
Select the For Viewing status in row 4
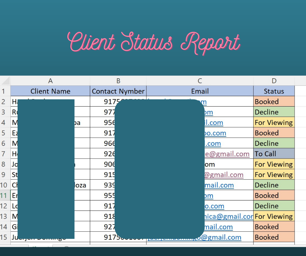274,122
